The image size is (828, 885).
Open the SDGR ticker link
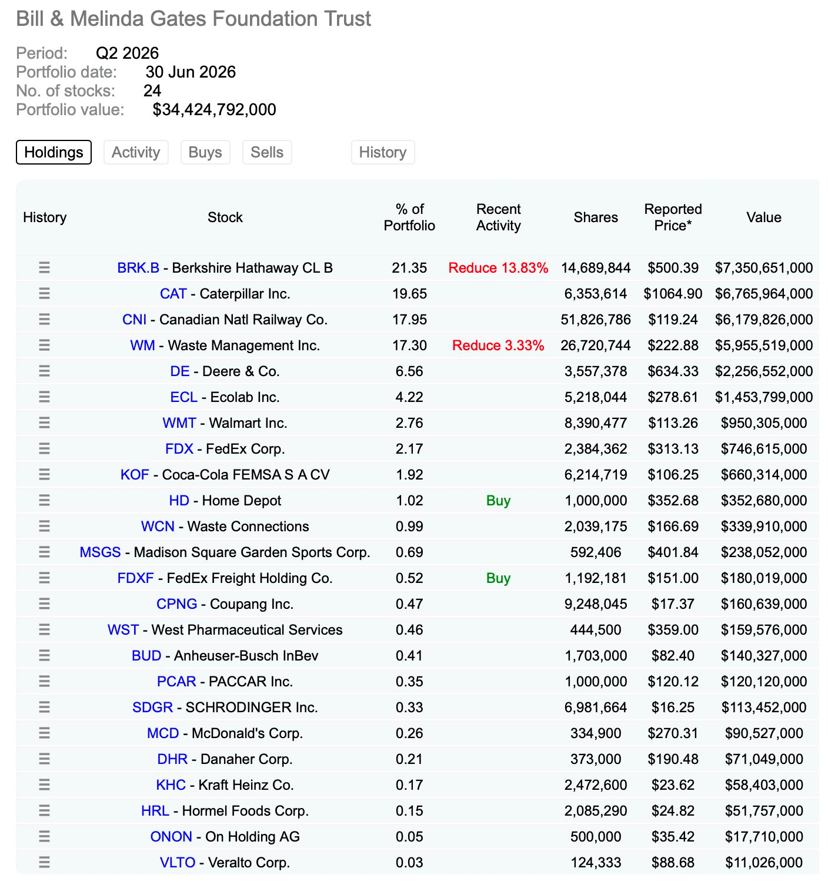pyautogui.click(x=153, y=708)
